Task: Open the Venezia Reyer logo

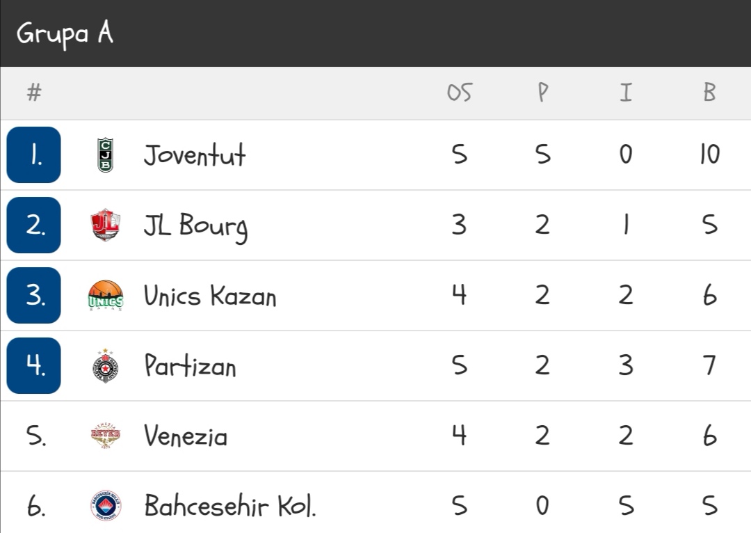Action: [x=106, y=436]
